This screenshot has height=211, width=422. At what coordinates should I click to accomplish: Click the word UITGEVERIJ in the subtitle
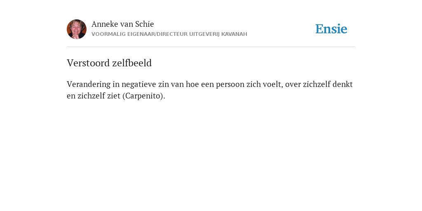click(204, 34)
